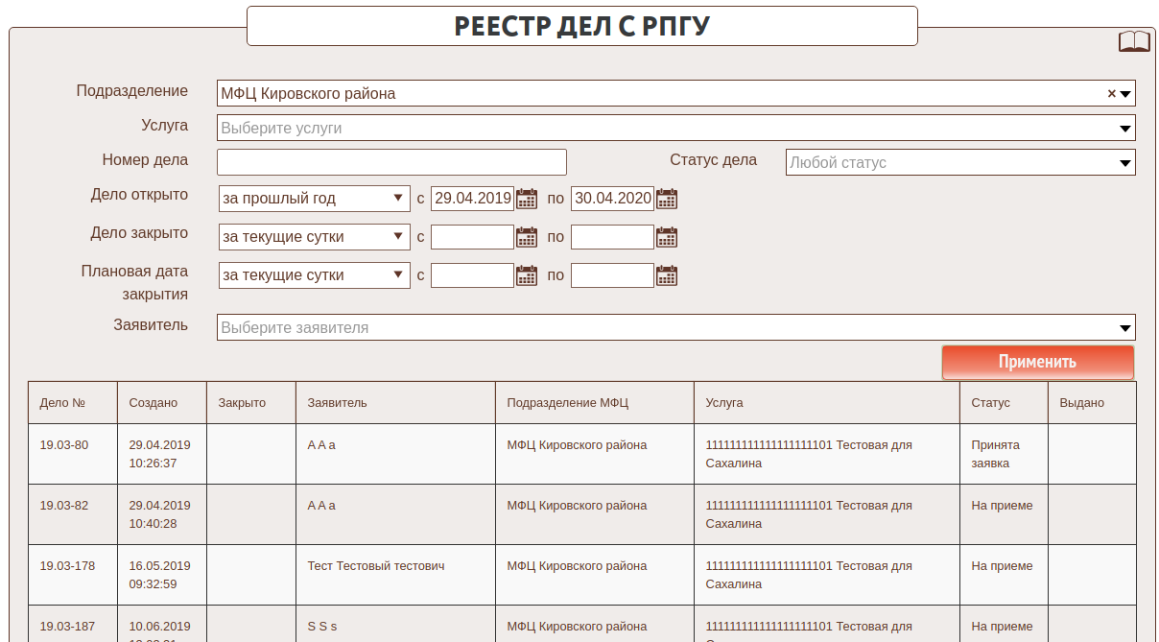Open the book help icon
The width and height of the screenshot is (1159, 642).
pos(1134,41)
